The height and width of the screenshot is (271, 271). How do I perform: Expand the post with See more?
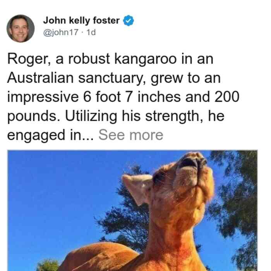(x=131, y=135)
